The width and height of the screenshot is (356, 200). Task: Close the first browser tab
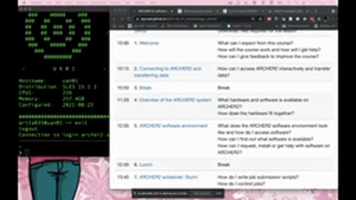point(172,11)
